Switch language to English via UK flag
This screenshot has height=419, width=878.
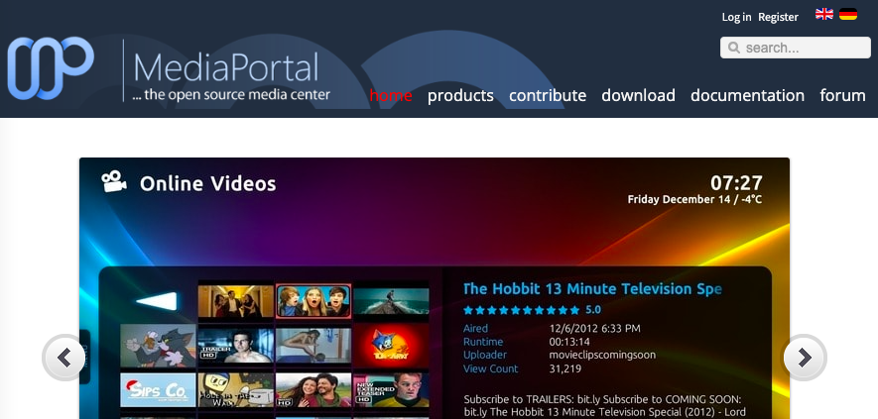click(823, 15)
